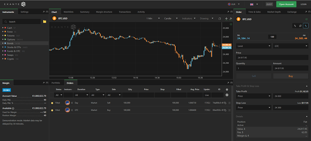
Task: Select the up-down arrows order mode icon
Action: click(306, 26)
